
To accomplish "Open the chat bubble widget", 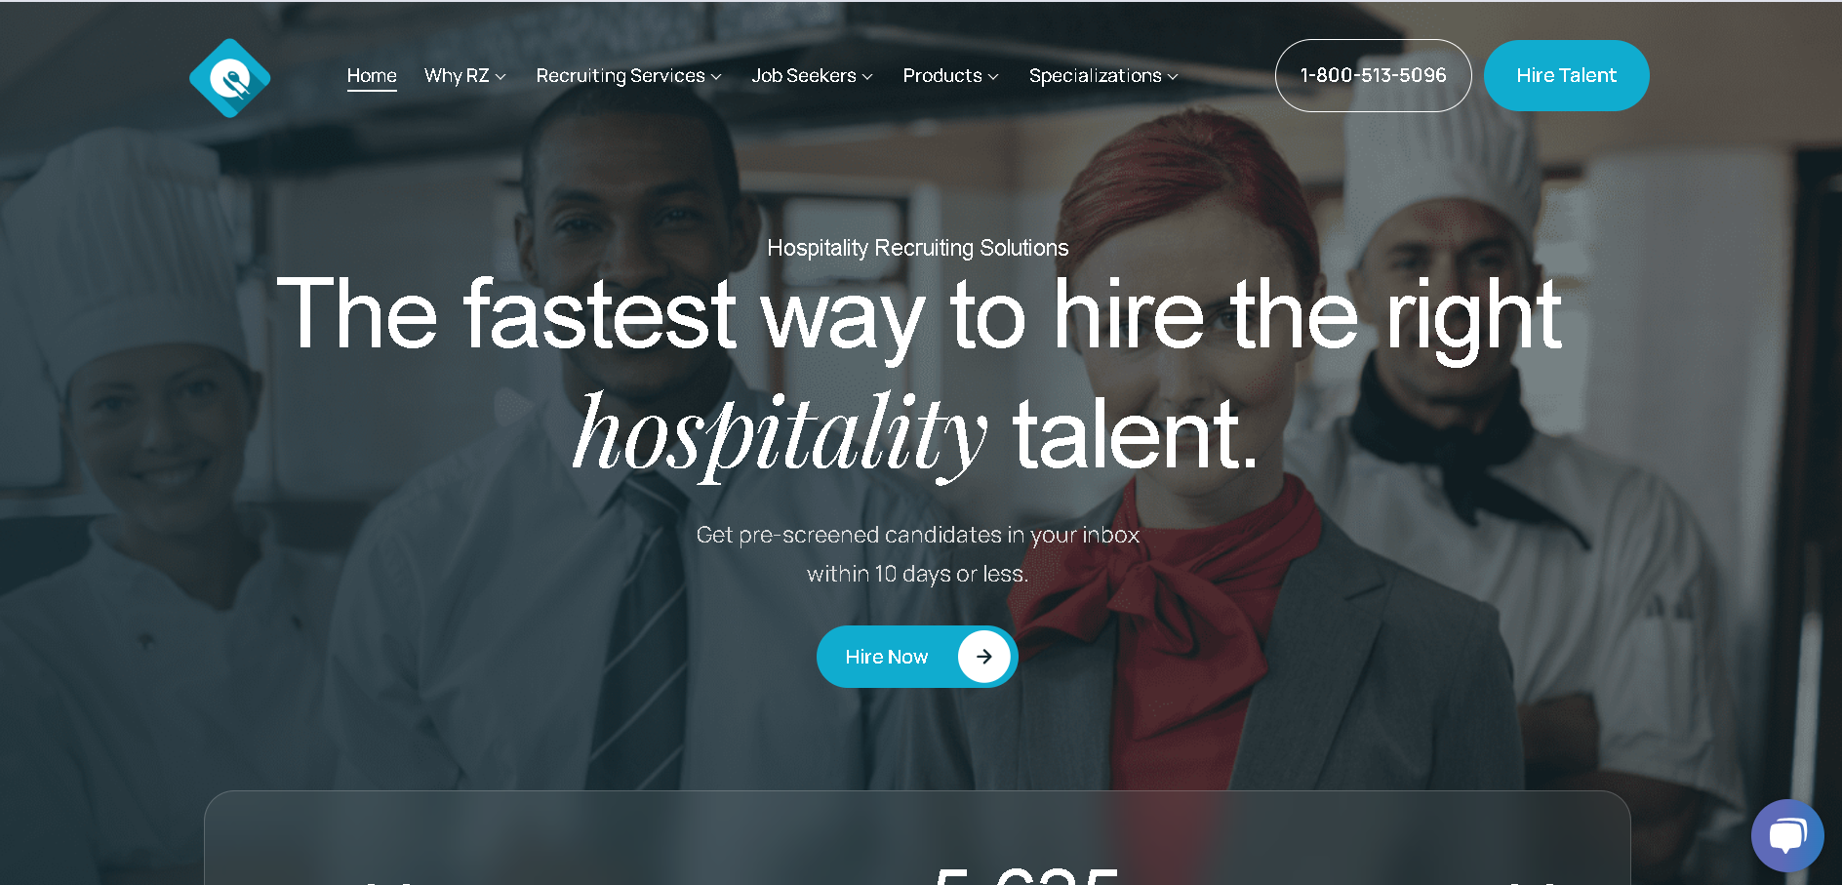I will [1787, 835].
